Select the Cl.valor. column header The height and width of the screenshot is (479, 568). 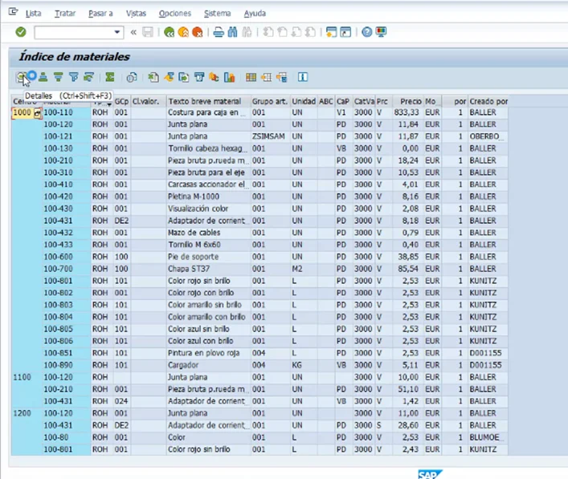click(148, 101)
